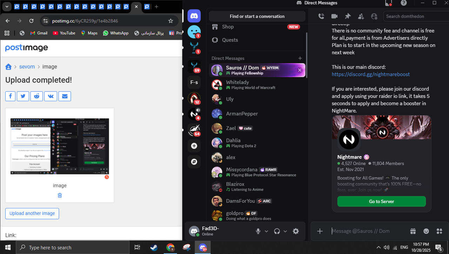
Task: Open the blue smiley face server
Action: 194,32
